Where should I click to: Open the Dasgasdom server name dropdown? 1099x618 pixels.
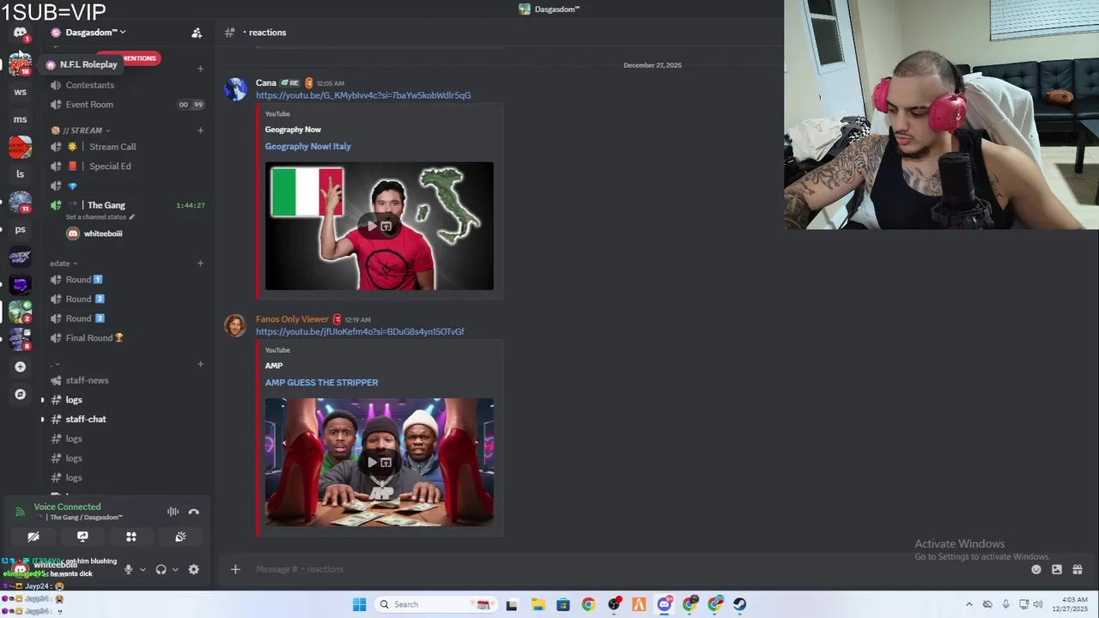[95, 33]
